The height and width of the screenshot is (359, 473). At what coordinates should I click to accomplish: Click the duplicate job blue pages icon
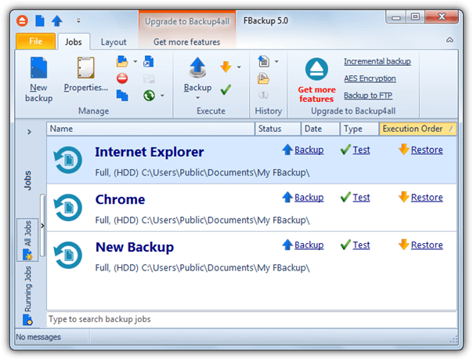[x=122, y=96]
